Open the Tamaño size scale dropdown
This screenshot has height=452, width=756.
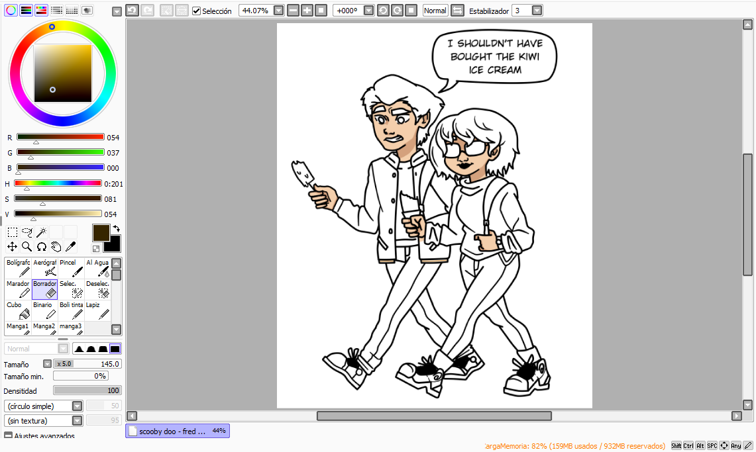point(47,364)
